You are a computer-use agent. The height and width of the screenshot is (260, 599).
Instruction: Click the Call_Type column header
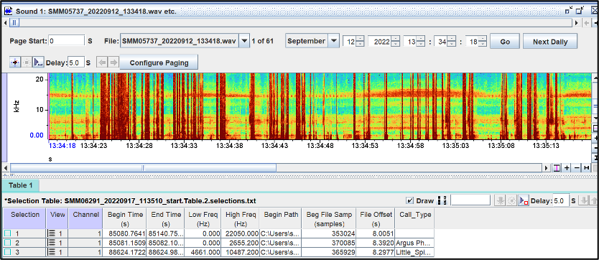point(415,219)
